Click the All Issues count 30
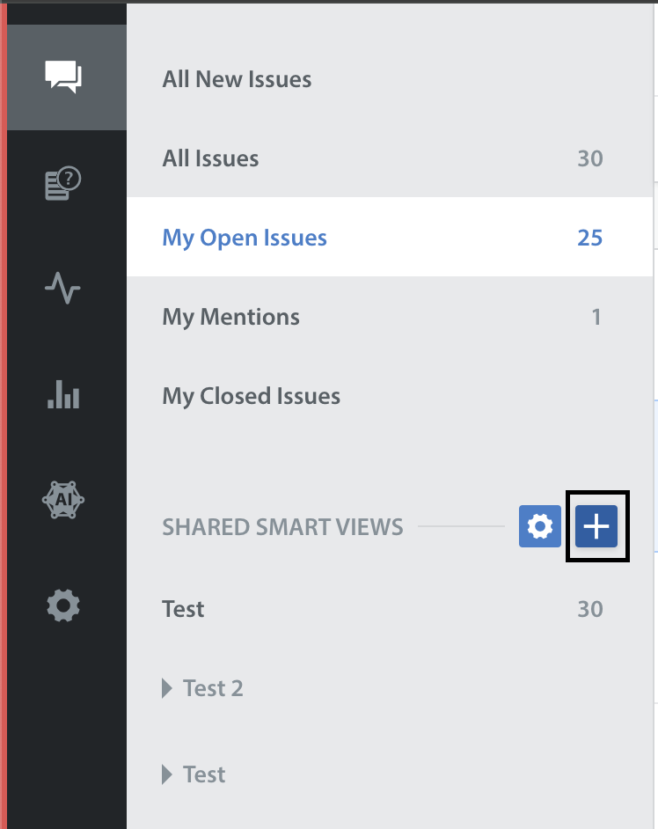 (x=589, y=158)
